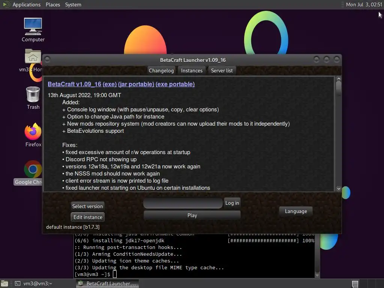
Task: Click the terminal prompt line [vm3@vm3 ~]$
Action: point(92,274)
